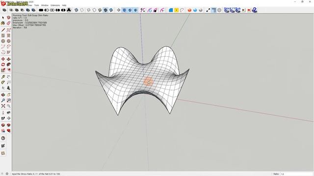This screenshot has width=314, height=176.
Task: Toggle Back Edges style
Action: [x=82, y=10]
